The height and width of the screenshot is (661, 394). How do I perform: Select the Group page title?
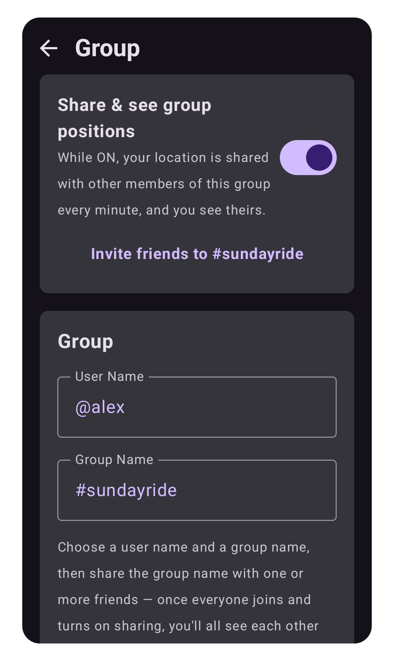(x=108, y=49)
